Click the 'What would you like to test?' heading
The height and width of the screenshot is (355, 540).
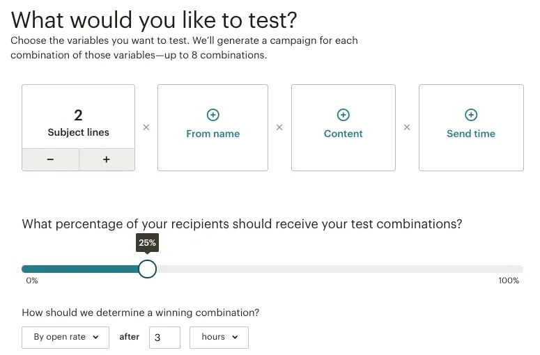point(154,19)
